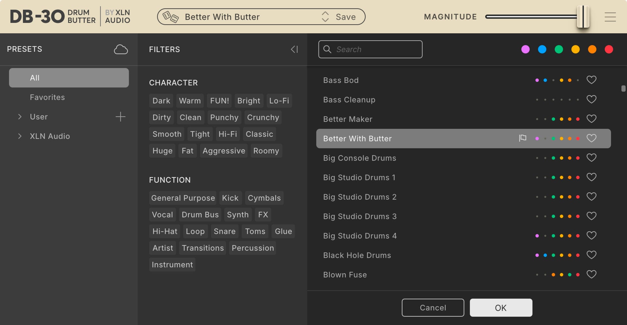Click the preset selector chevrons beside Better With Butter
Viewport: 627px width, 325px height.
coord(325,17)
